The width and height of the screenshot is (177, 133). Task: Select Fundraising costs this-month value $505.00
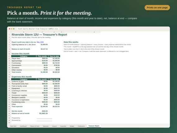tap(45, 102)
